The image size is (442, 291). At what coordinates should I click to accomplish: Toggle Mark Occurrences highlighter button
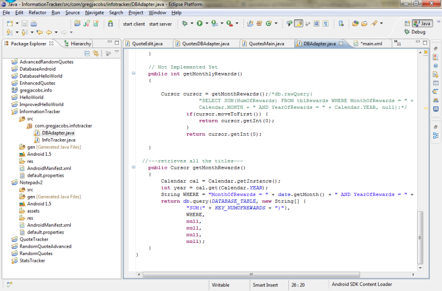click(298, 24)
